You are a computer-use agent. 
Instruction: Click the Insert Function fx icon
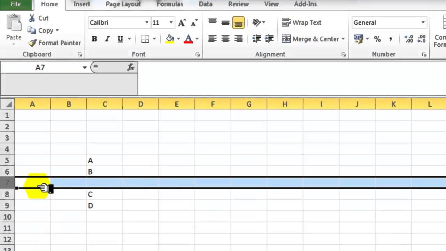tap(131, 67)
